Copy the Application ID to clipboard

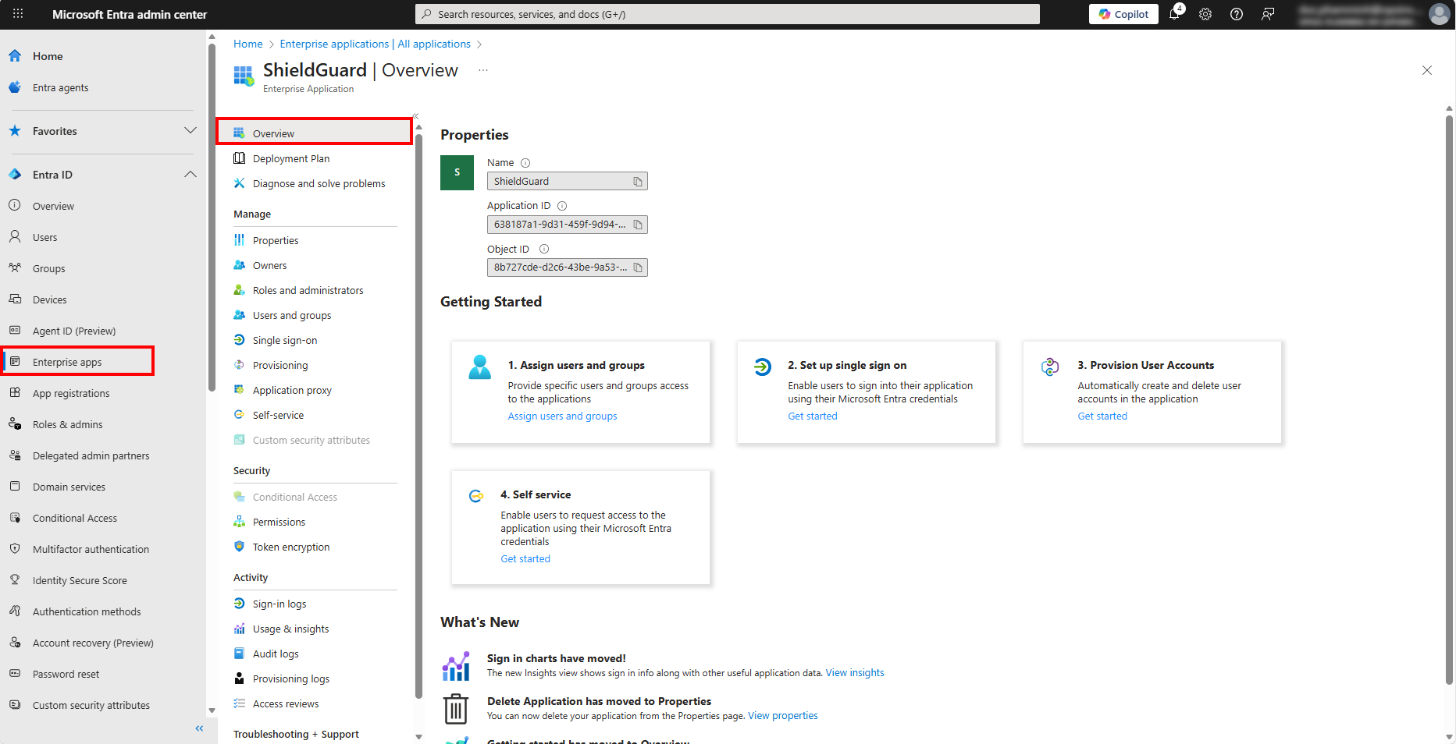click(638, 225)
